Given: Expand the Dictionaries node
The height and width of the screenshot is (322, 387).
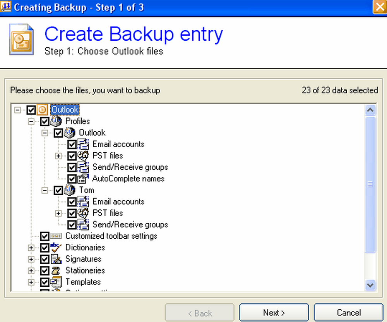Looking at the screenshot, I should pyautogui.click(x=31, y=248).
